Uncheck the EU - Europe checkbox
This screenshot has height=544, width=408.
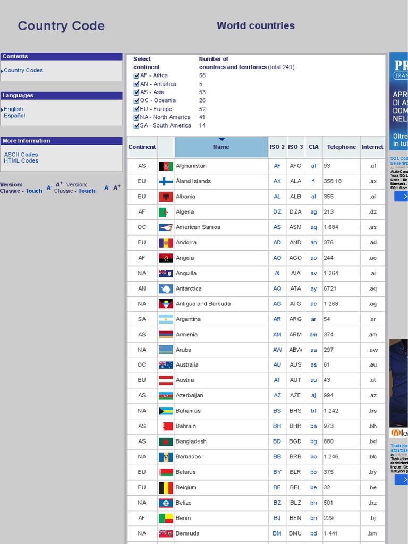pyautogui.click(x=137, y=109)
